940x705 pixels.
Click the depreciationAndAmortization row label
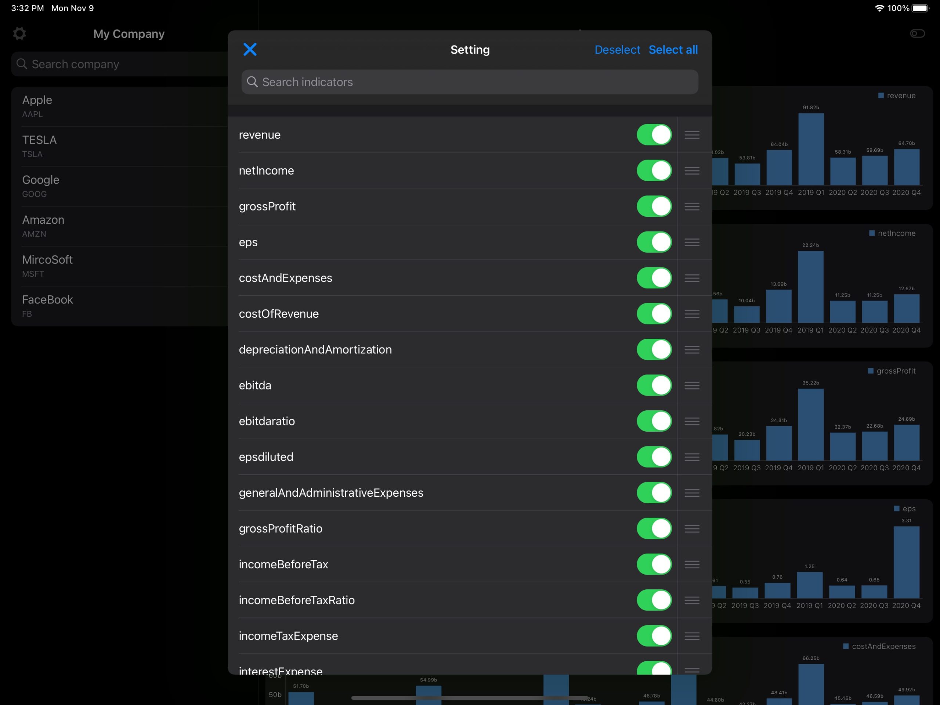(x=315, y=349)
